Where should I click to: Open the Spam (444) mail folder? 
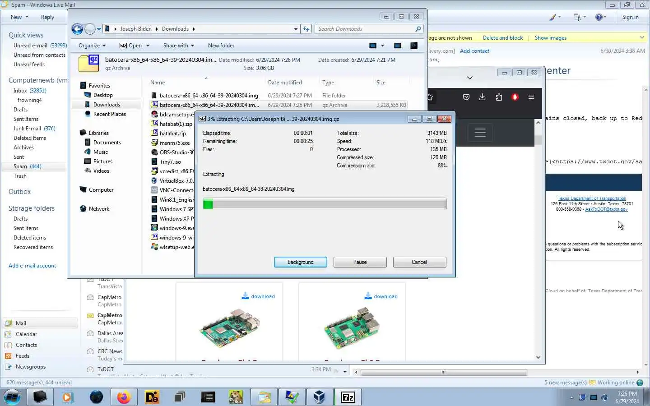point(28,166)
